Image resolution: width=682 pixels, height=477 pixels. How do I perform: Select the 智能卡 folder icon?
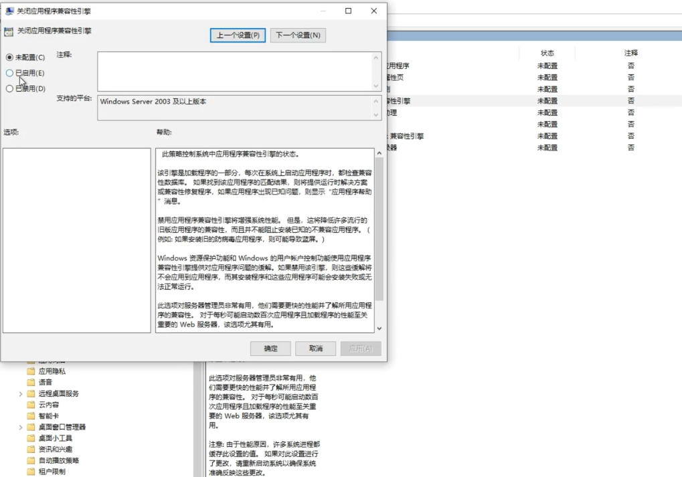coord(31,415)
